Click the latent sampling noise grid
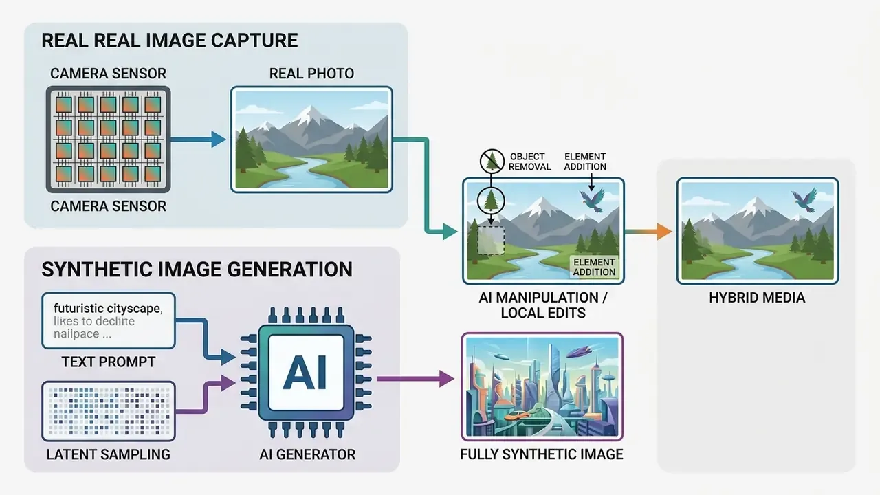880x495 pixels. click(109, 410)
